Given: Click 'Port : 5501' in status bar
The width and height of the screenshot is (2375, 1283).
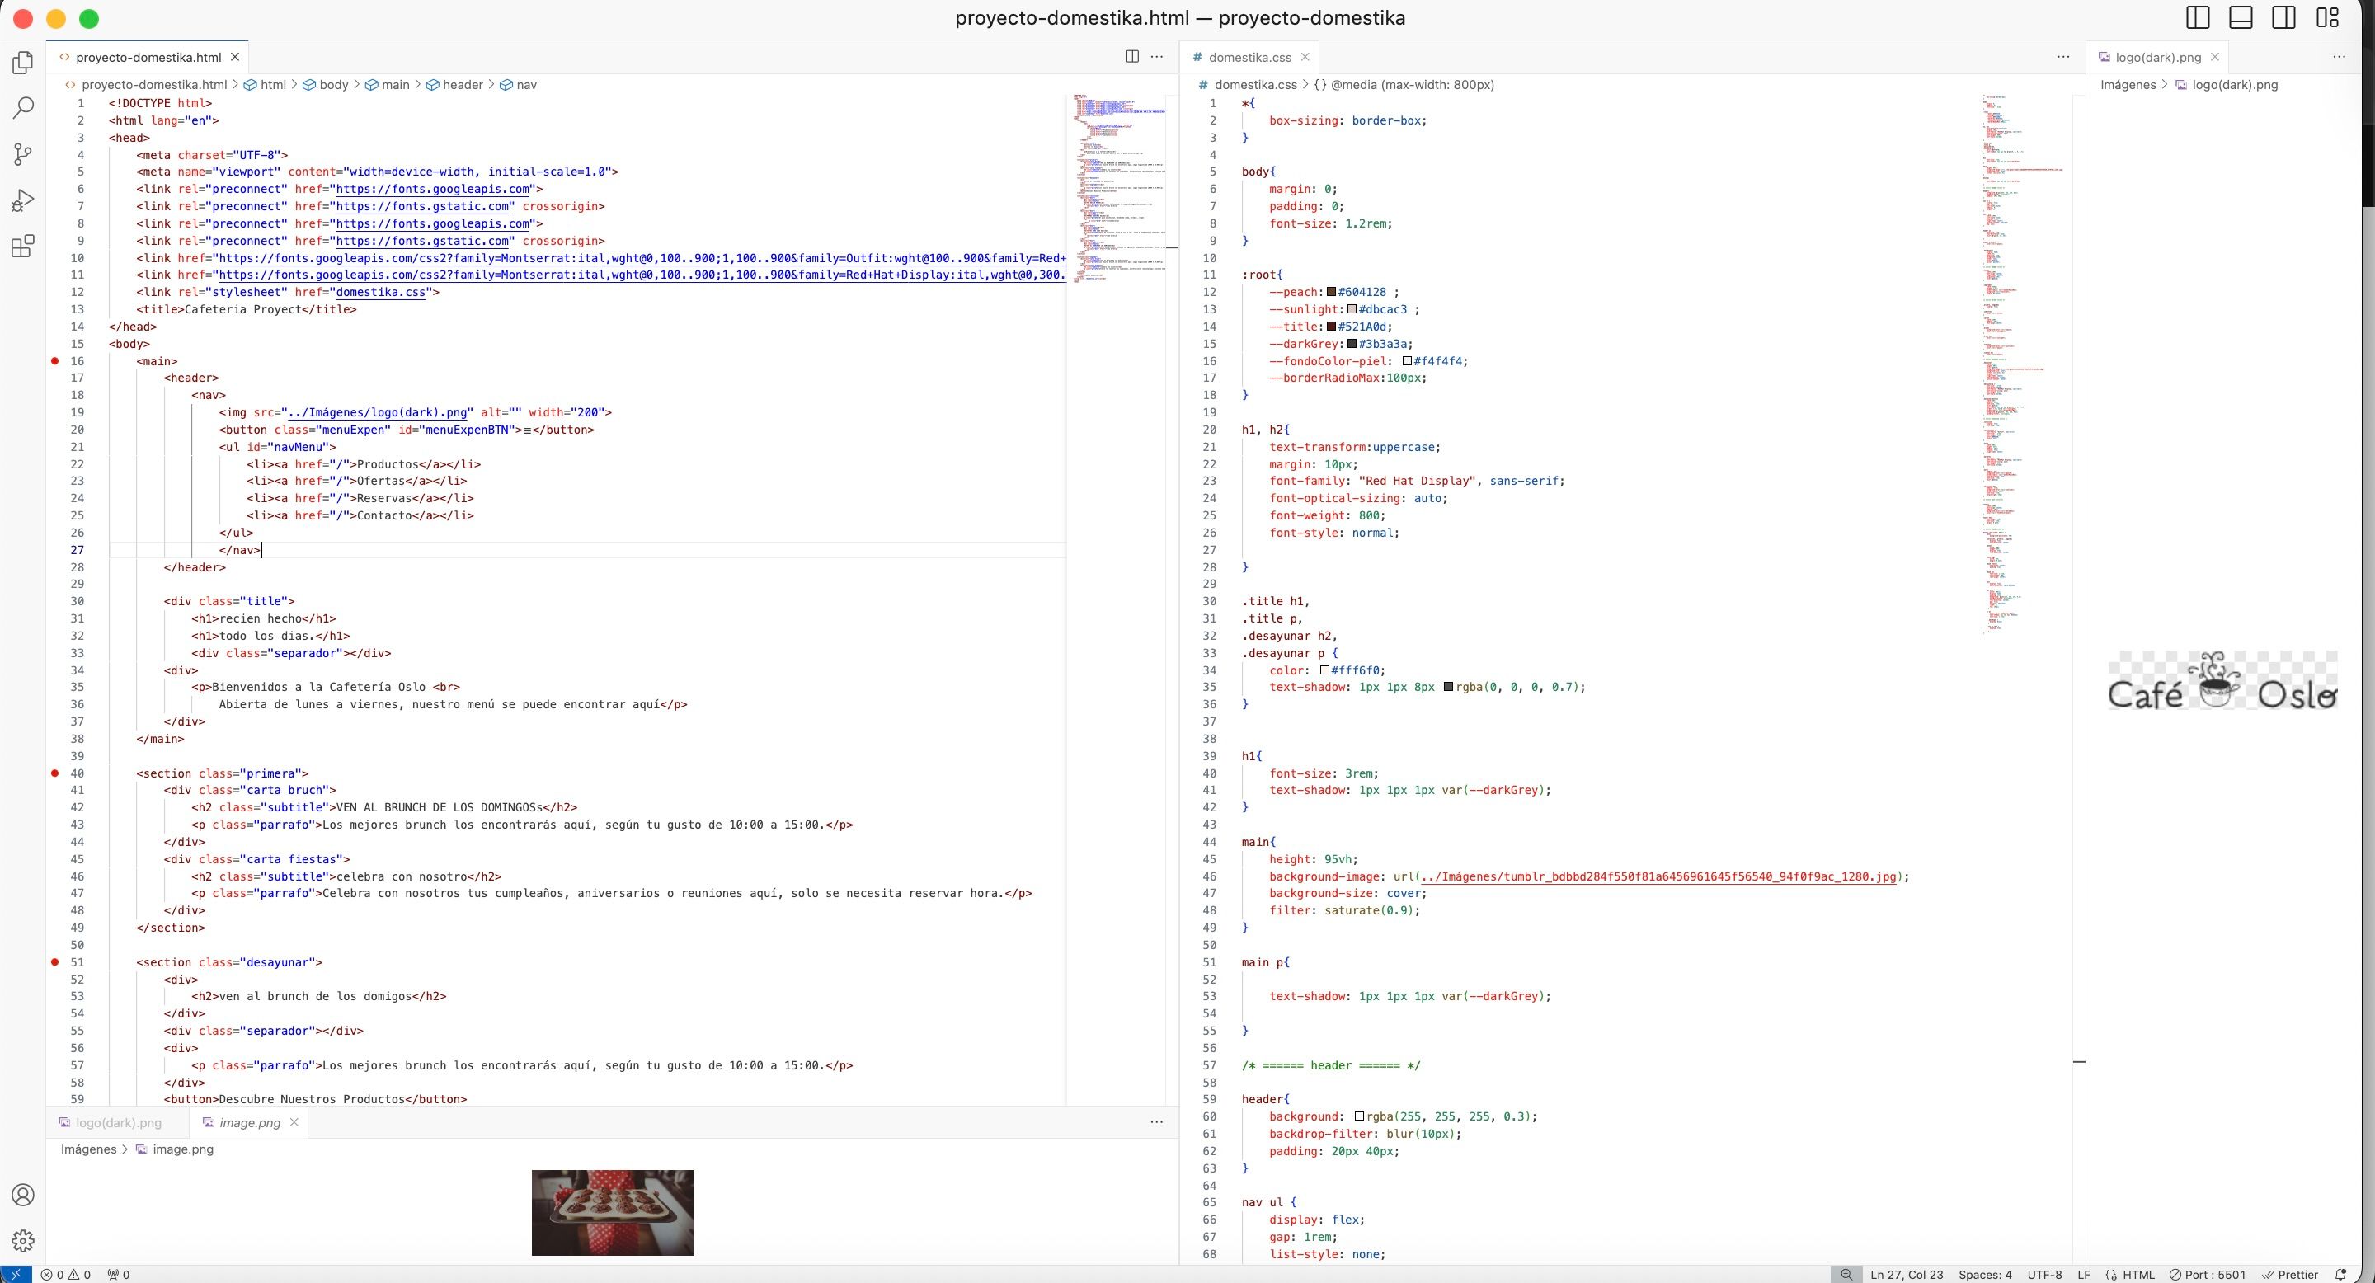Looking at the screenshot, I should pos(2208,1275).
